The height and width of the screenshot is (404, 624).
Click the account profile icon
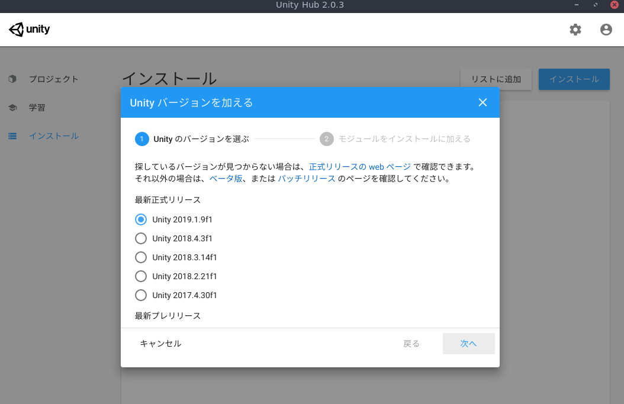[x=606, y=29]
